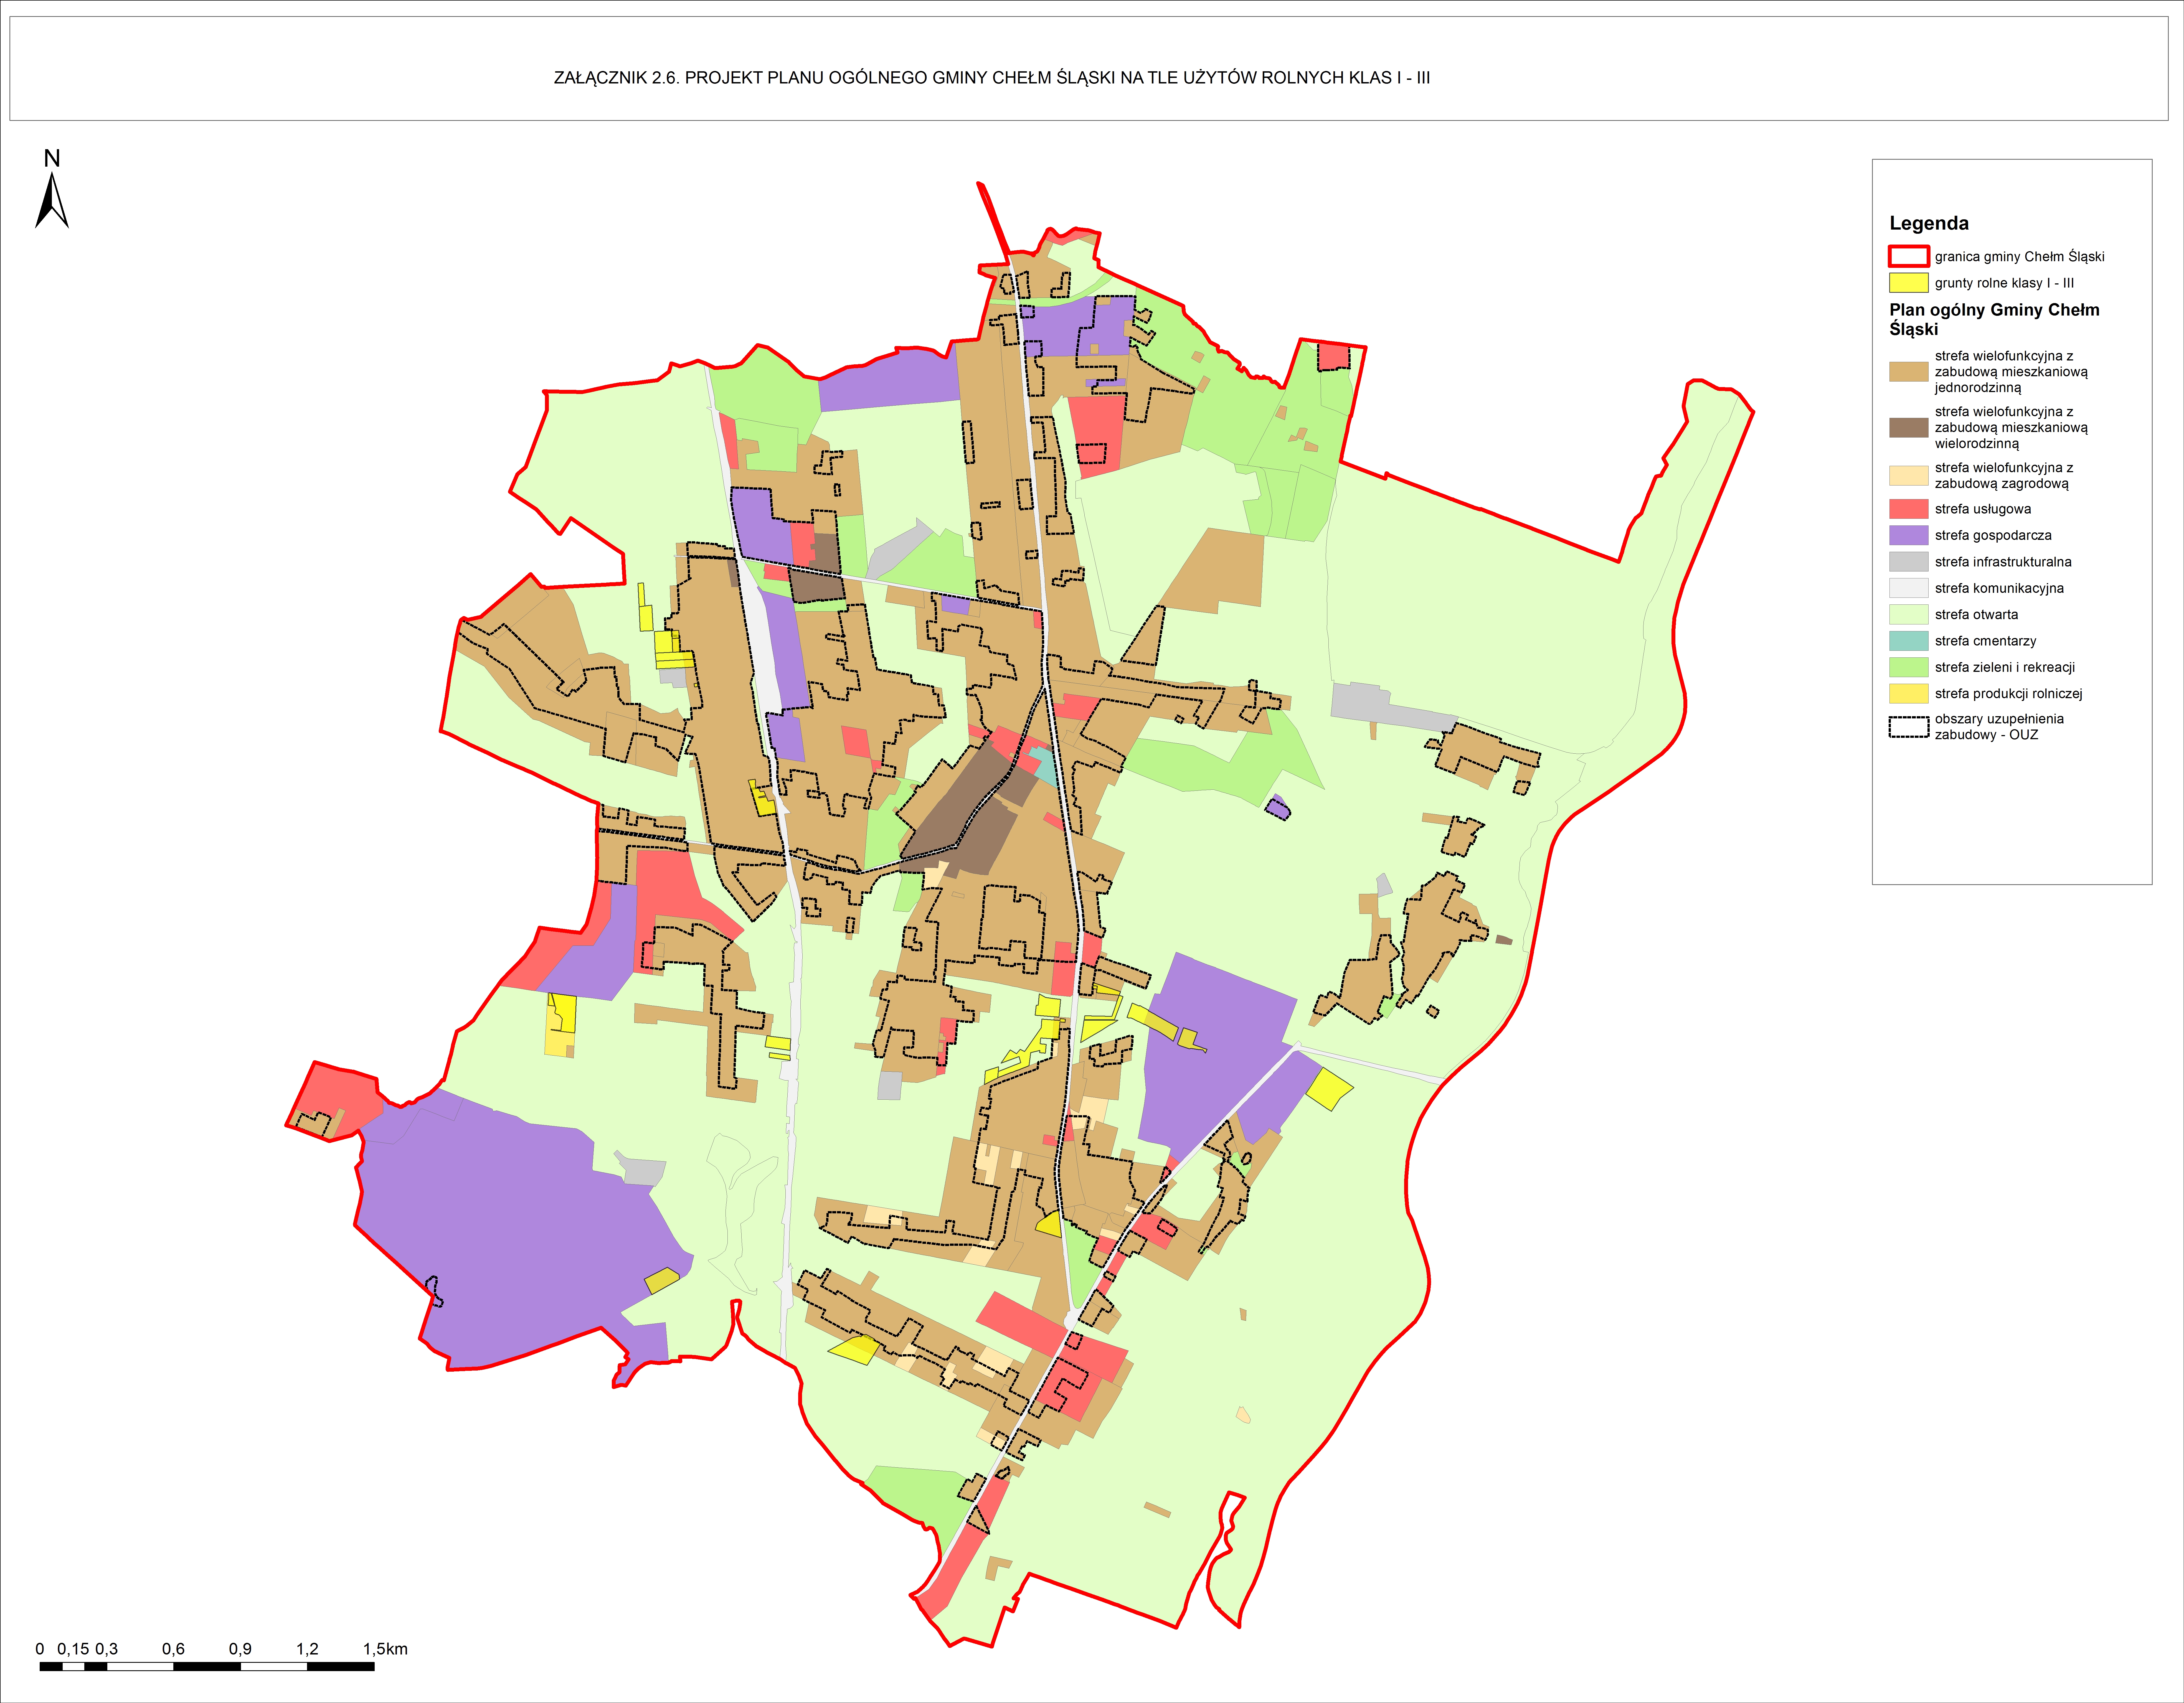Click the 'Plan ogólny Gminy Chełm Śląski' heading

tap(1994, 319)
